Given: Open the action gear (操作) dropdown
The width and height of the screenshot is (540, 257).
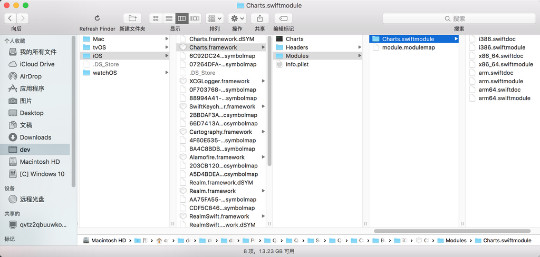Looking at the screenshot, I should [x=237, y=18].
